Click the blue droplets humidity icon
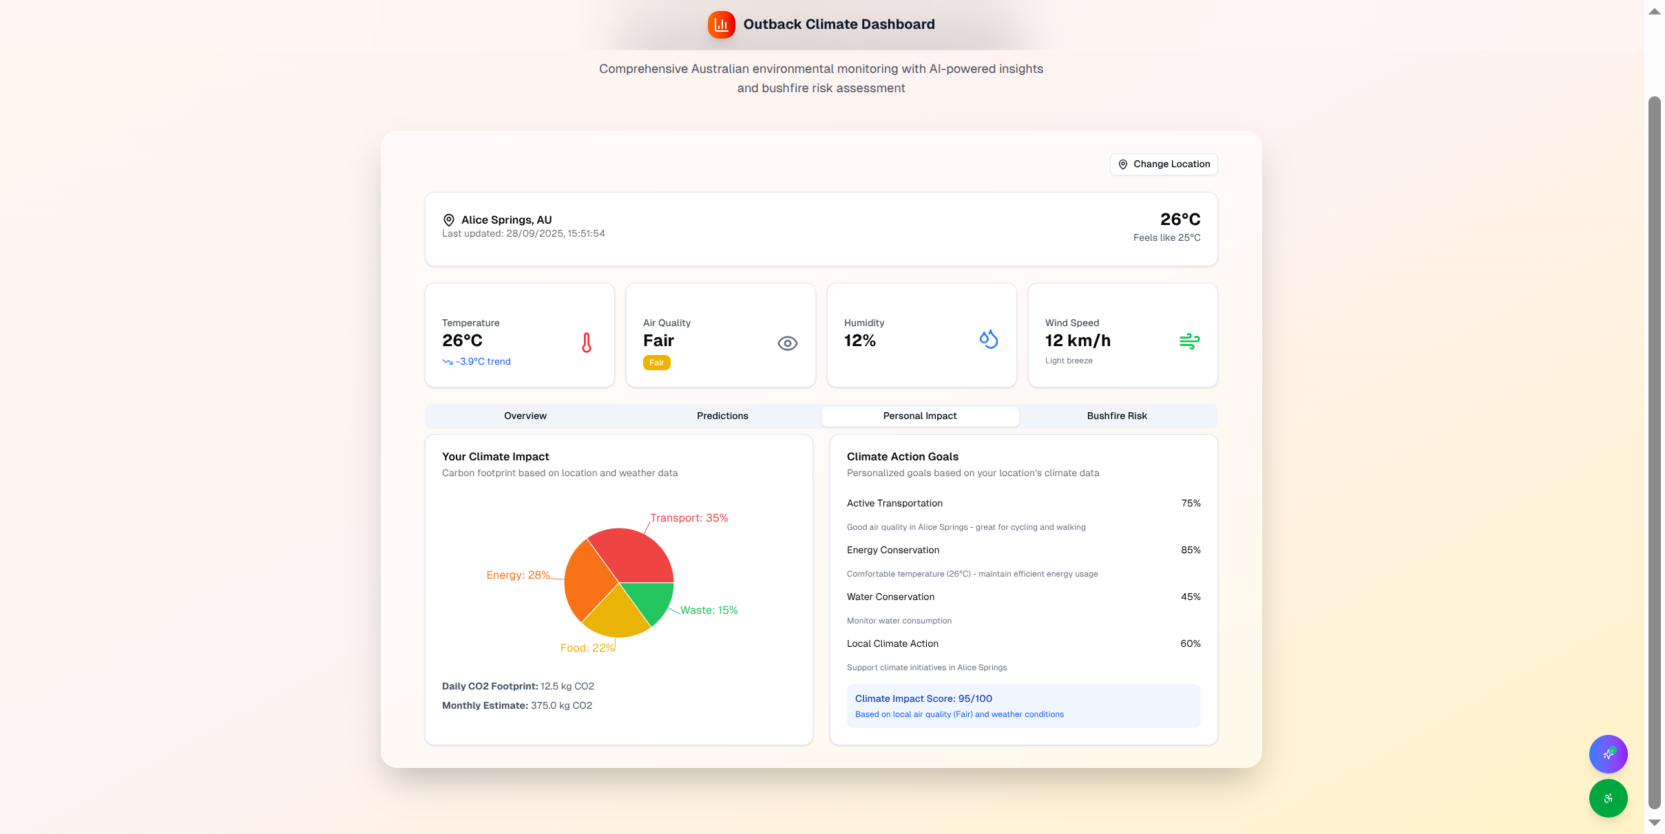The image size is (1665, 834). coord(988,339)
